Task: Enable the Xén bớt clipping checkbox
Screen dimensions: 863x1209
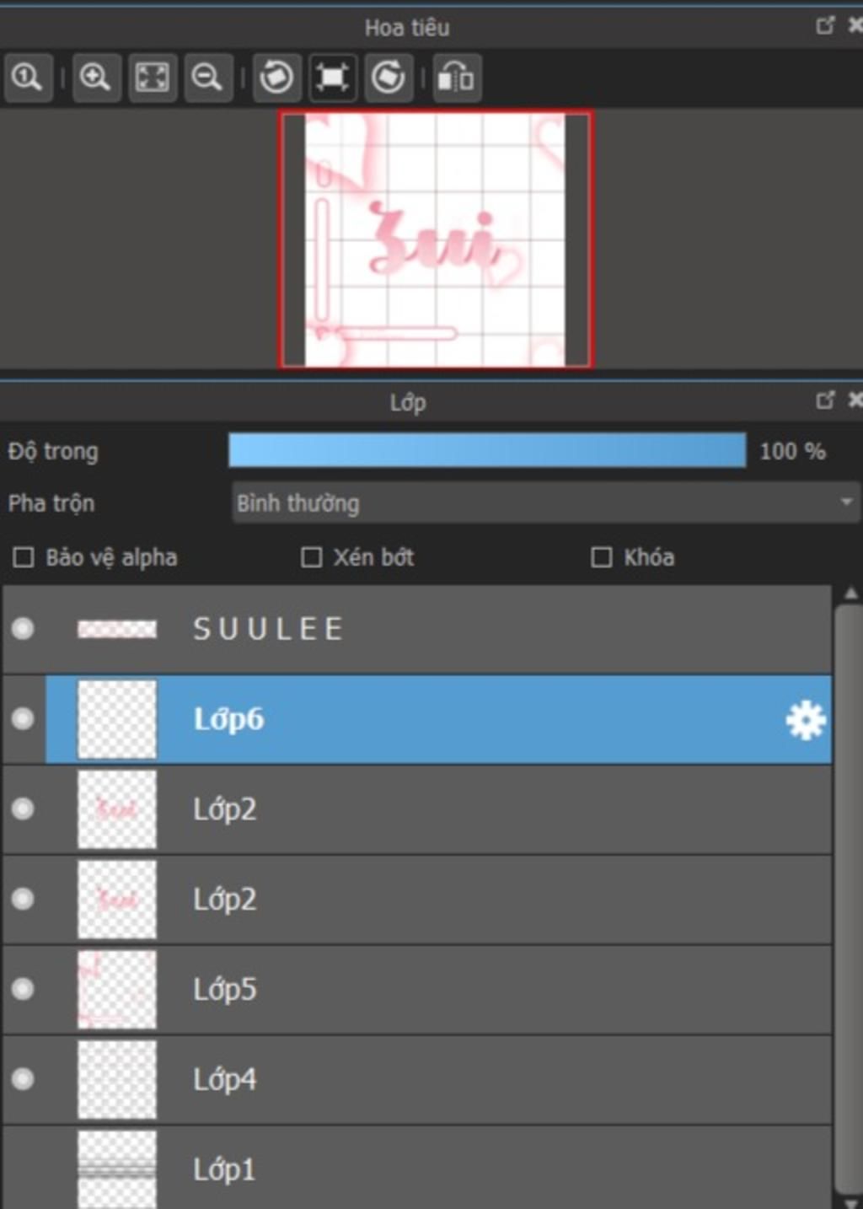Action: [312, 557]
